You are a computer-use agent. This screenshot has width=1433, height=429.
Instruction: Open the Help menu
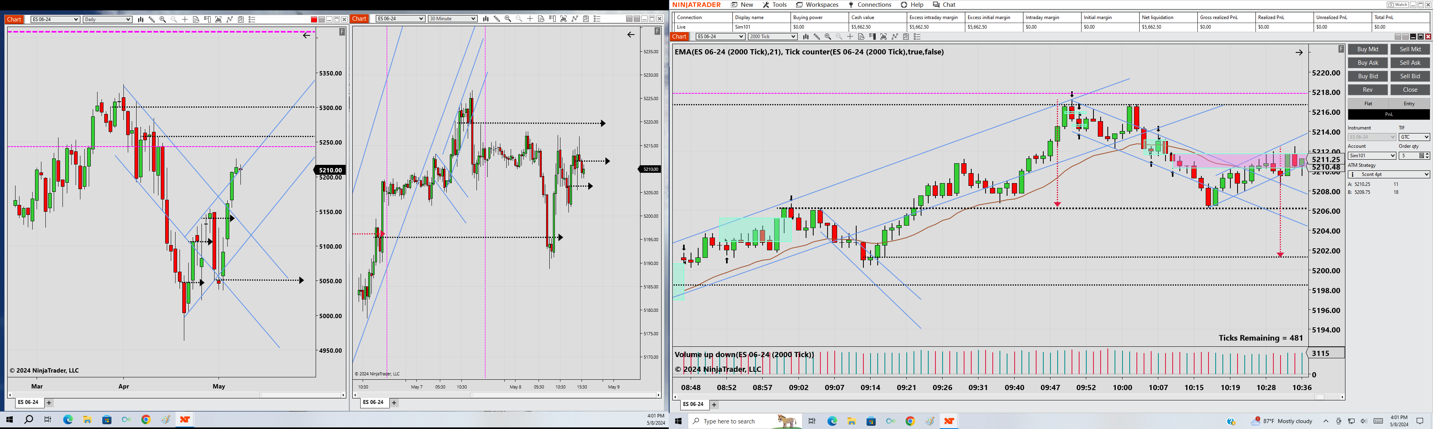click(912, 5)
